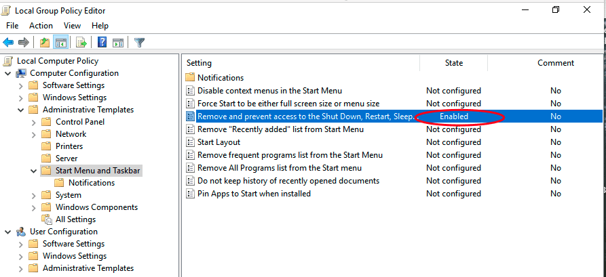The width and height of the screenshot is (606, 277).
Task: Click the policy icon beside Start Layout
Action: 190,142
